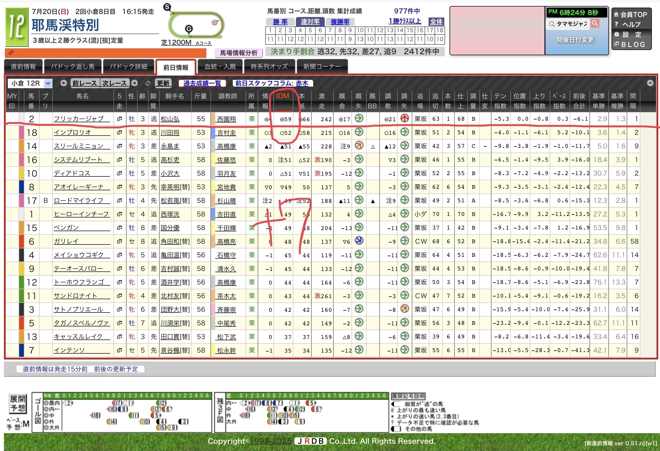
Task: Click the 1998-2025 copyright link
Action: pyautogui.click(x=271, y=441)
